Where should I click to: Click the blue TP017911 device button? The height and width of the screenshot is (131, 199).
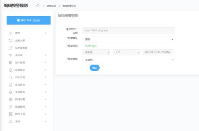tap(29, 20)
